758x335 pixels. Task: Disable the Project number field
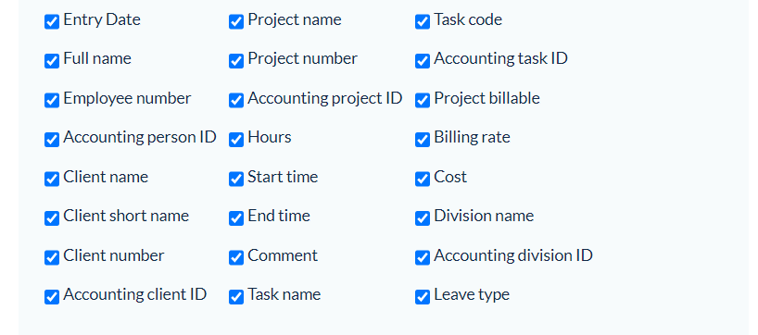click(x=236, y=61)
